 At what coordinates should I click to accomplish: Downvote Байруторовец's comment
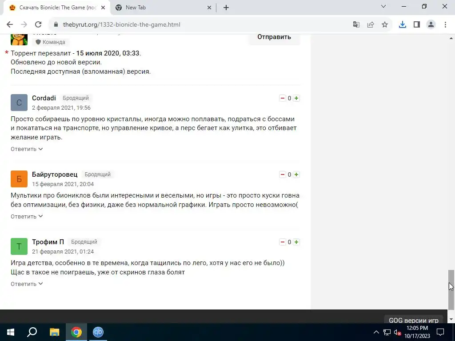point(282,174)
